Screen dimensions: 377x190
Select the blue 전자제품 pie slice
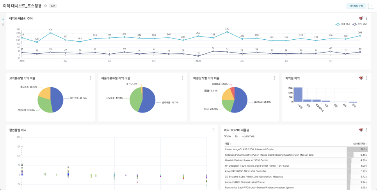[148, 101]
